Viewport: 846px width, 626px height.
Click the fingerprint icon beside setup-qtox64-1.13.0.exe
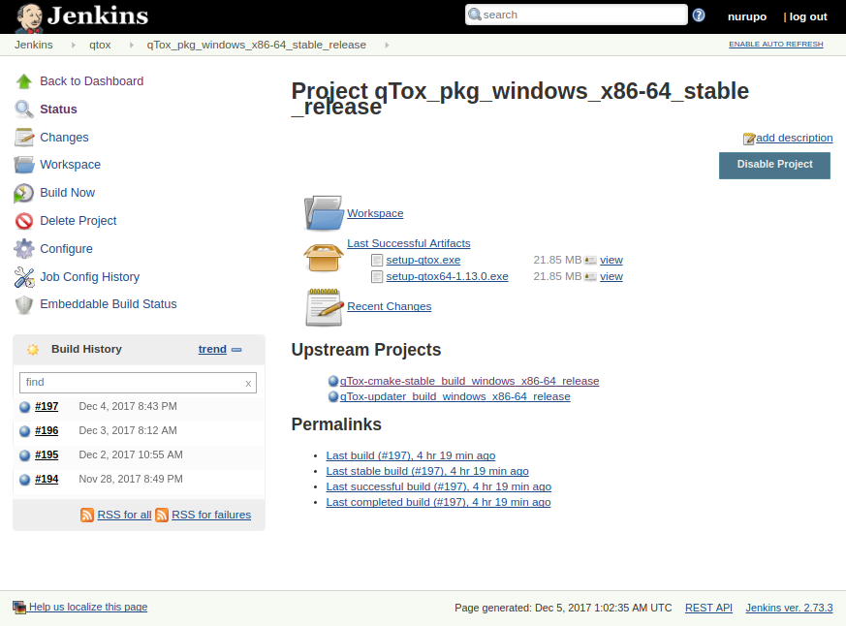[x=590, y=277]
